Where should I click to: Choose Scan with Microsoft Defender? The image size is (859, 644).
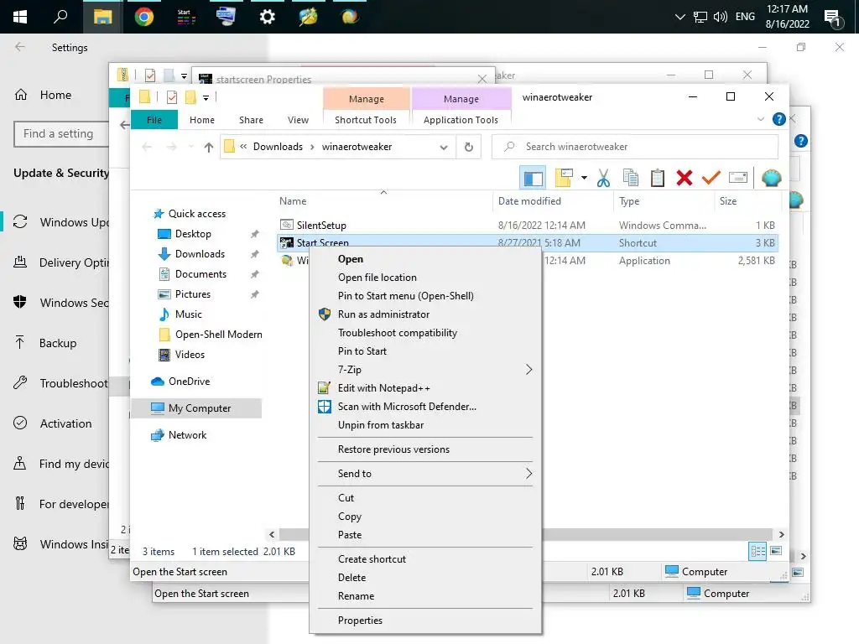click(425, 407)
